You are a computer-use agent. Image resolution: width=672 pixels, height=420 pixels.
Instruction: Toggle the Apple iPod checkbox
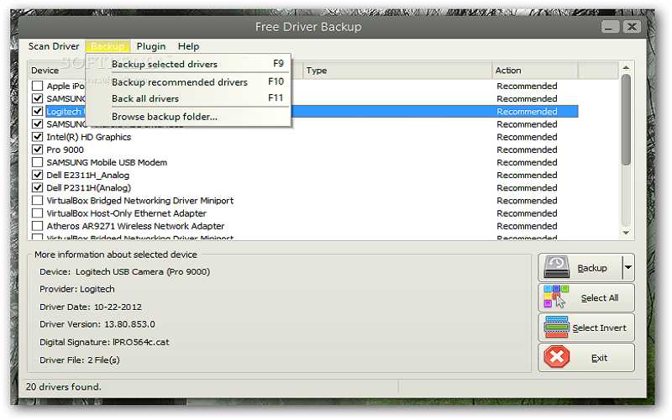click(37, 86)
